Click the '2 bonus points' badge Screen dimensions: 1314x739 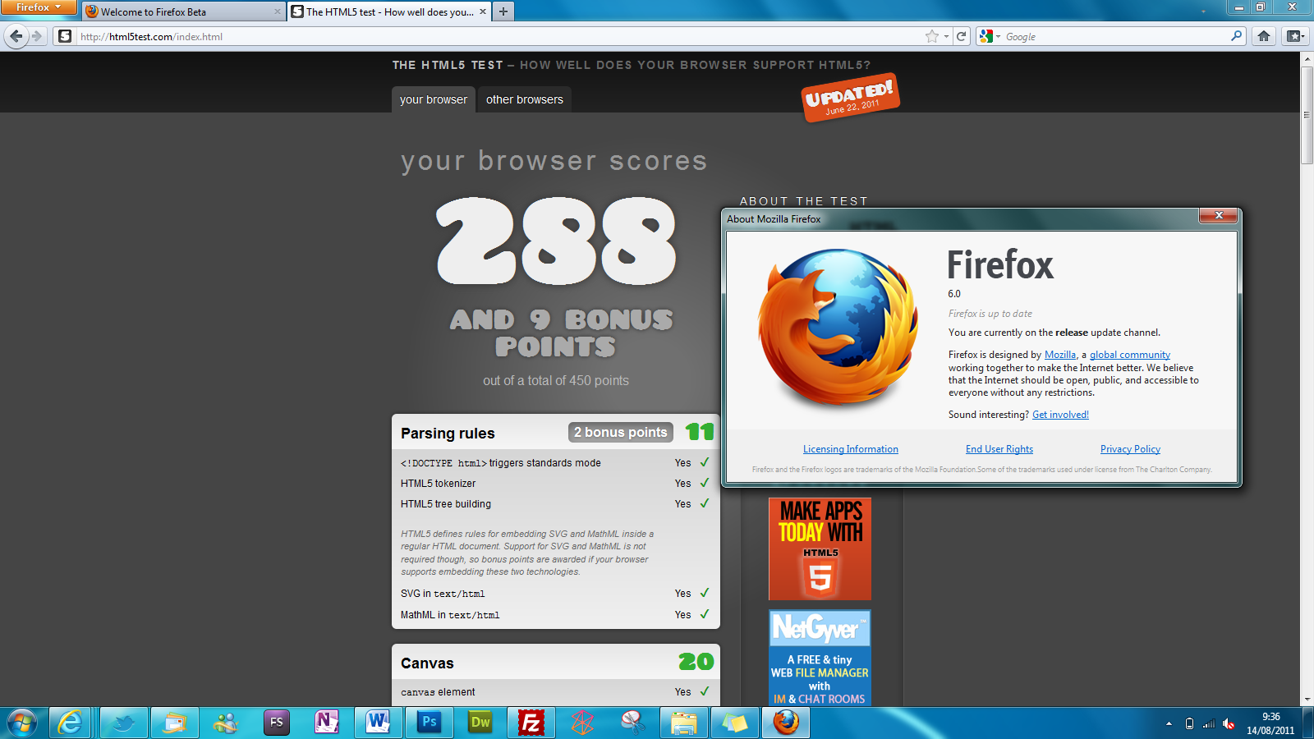621,433
